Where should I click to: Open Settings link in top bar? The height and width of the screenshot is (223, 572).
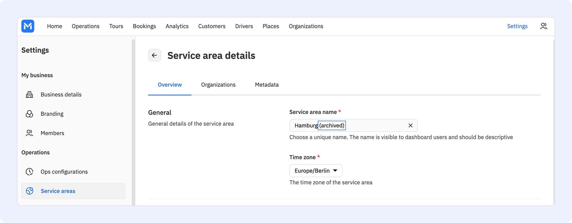tap(517, 26)
